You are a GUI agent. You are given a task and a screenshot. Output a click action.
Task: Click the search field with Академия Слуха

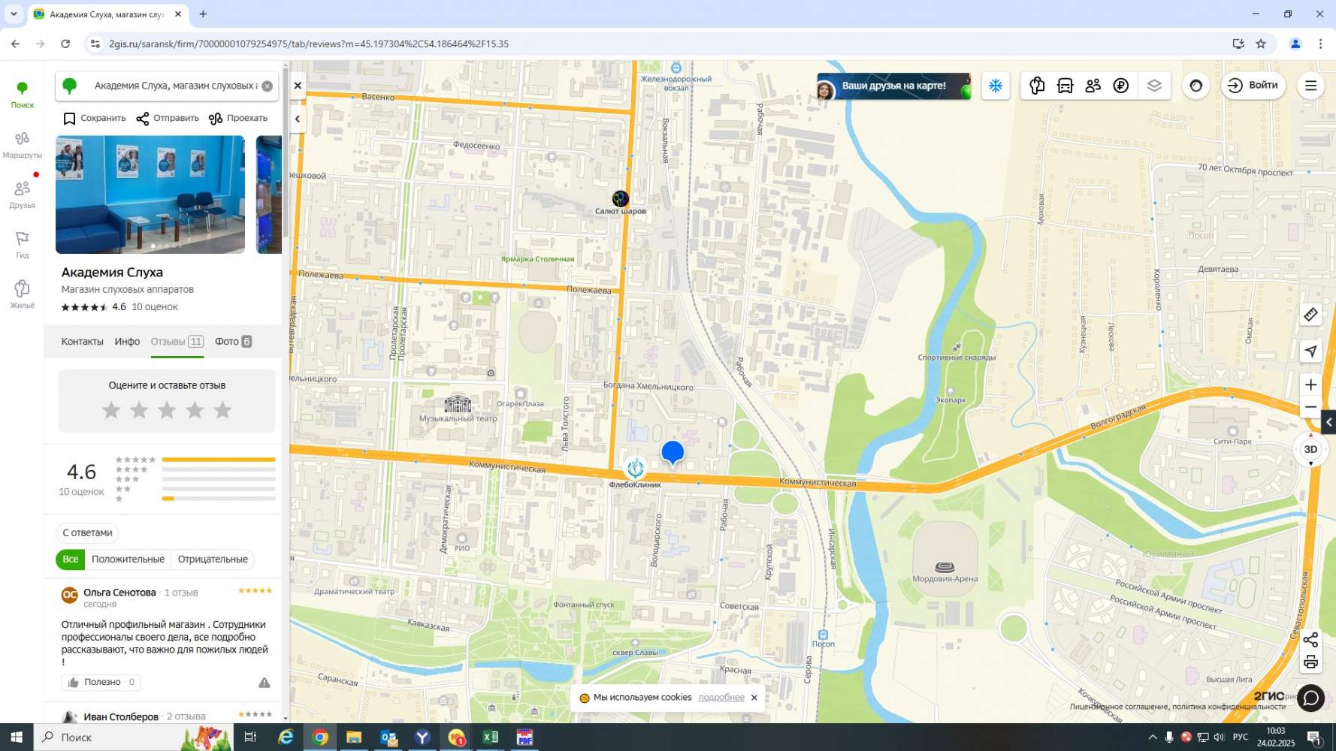point(174,86)
